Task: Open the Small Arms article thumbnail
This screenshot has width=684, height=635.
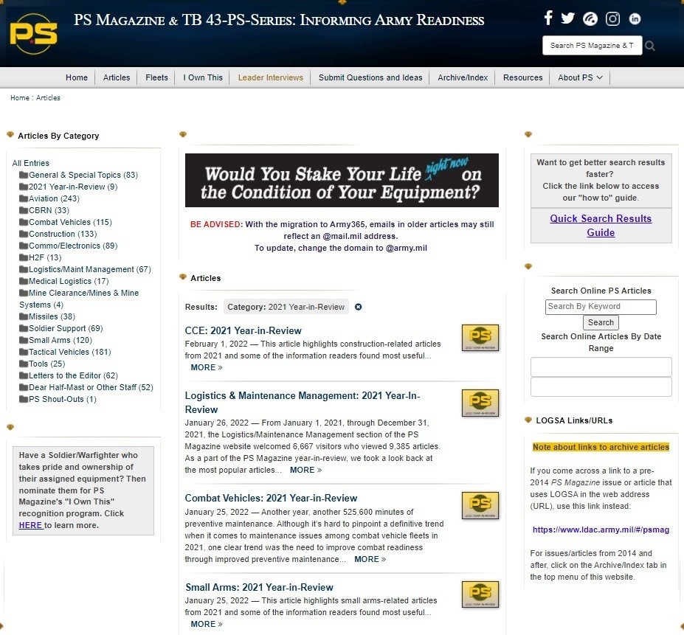Action: (x=480, y=594)
